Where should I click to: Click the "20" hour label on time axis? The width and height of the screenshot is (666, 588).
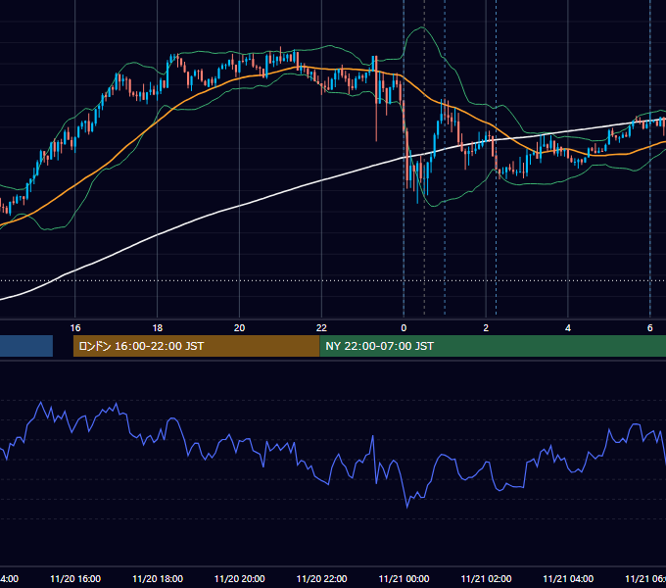(240, 327)
